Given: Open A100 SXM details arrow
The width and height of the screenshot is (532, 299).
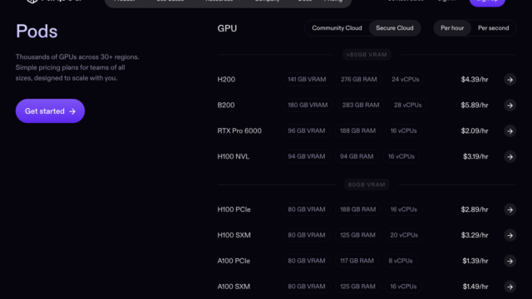Looking at the screenshot, I should [x=510, y=287].
